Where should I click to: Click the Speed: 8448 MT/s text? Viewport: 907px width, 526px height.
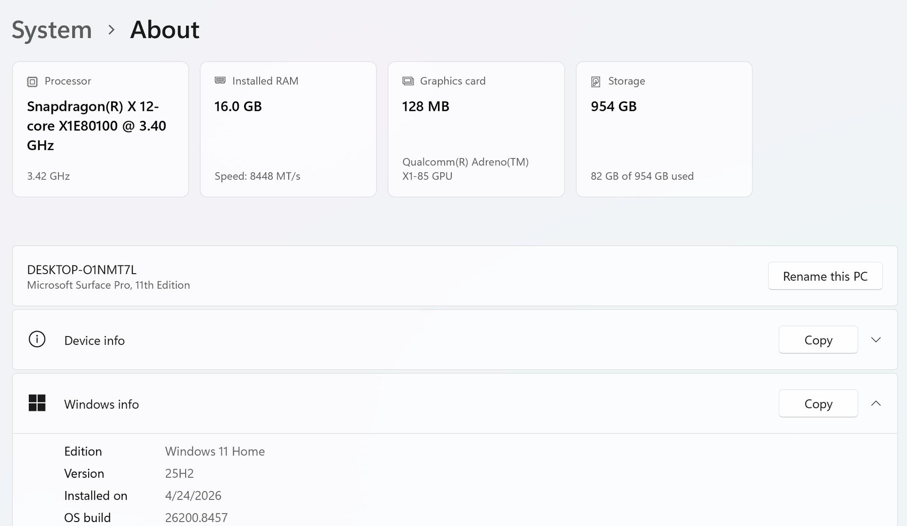click(257, 176)
